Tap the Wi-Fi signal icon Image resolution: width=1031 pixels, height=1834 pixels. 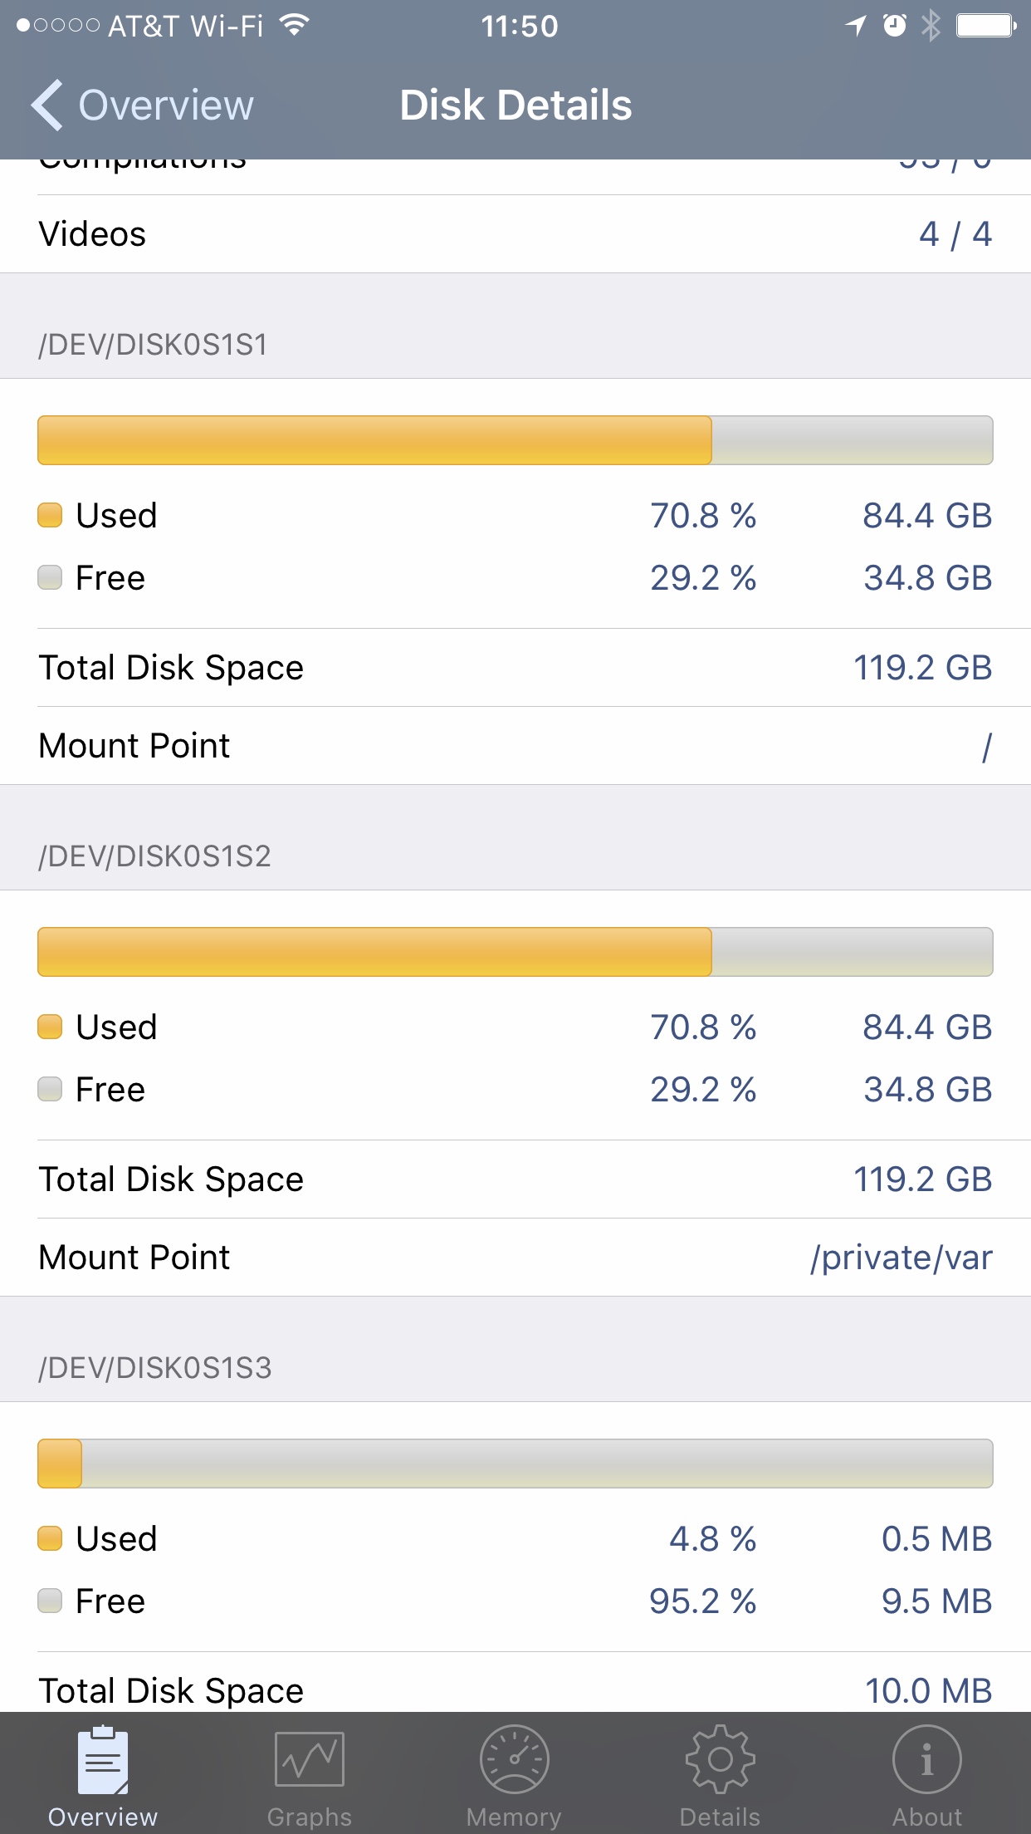(294, 26)
